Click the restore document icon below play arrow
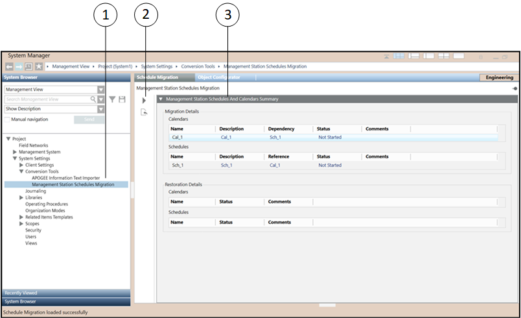This screenshot has height=318, width=521. pyautogui.click(x=144, y=113)
